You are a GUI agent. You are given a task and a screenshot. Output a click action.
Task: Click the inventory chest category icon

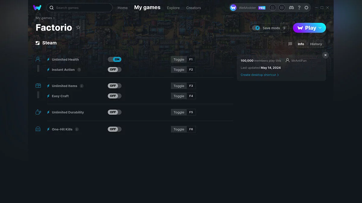click(38, 86)
